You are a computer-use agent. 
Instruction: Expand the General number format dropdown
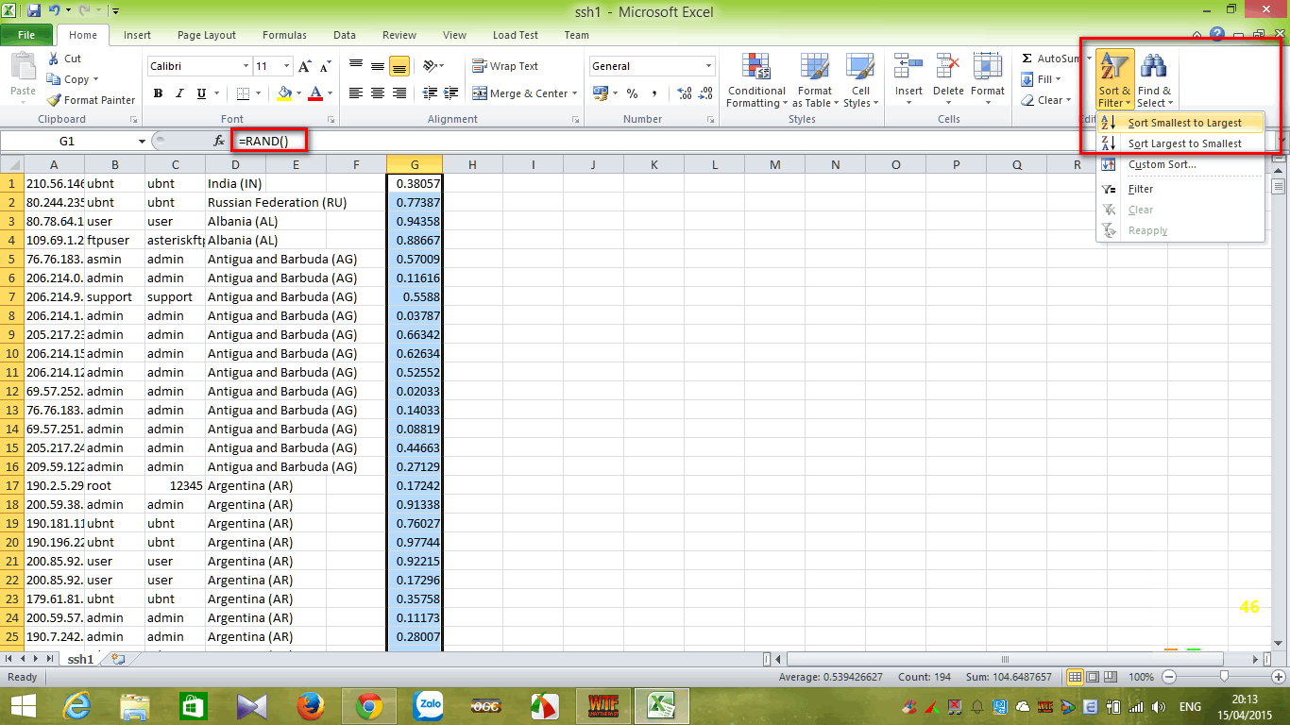coord(708,66)
